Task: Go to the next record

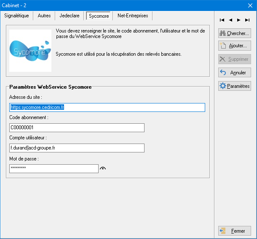Action: 239,20
